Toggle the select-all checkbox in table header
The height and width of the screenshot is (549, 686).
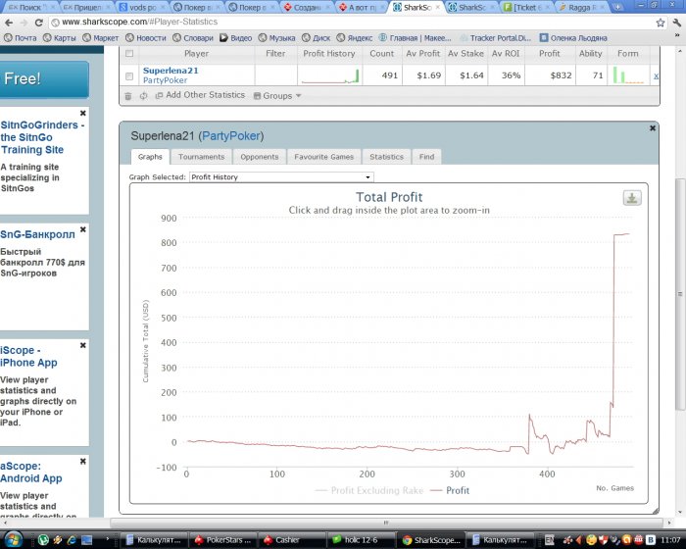point(129,54)
